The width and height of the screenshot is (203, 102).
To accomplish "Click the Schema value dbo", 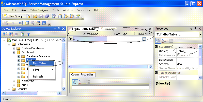I will tap(187, 64).
